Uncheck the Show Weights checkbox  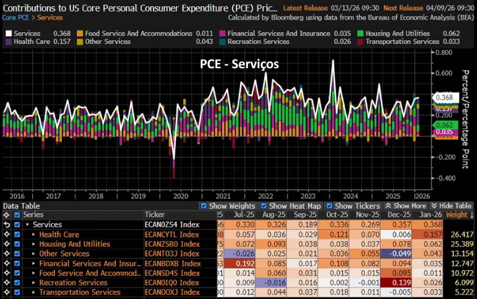point(203,206)
